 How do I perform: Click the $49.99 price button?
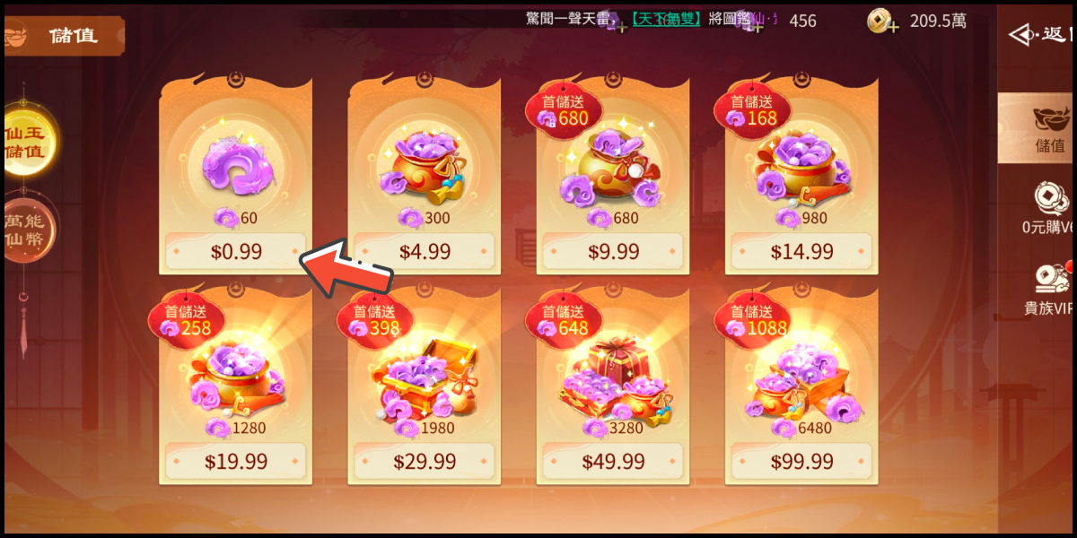pos(613,462)
